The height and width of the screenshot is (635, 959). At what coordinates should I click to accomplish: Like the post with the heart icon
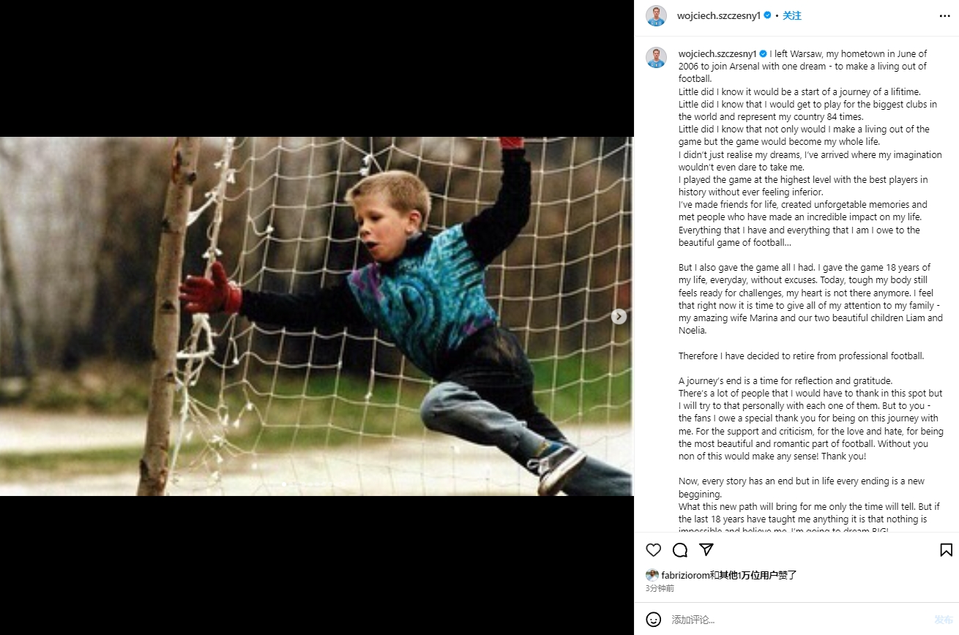[x=654, y=550]
